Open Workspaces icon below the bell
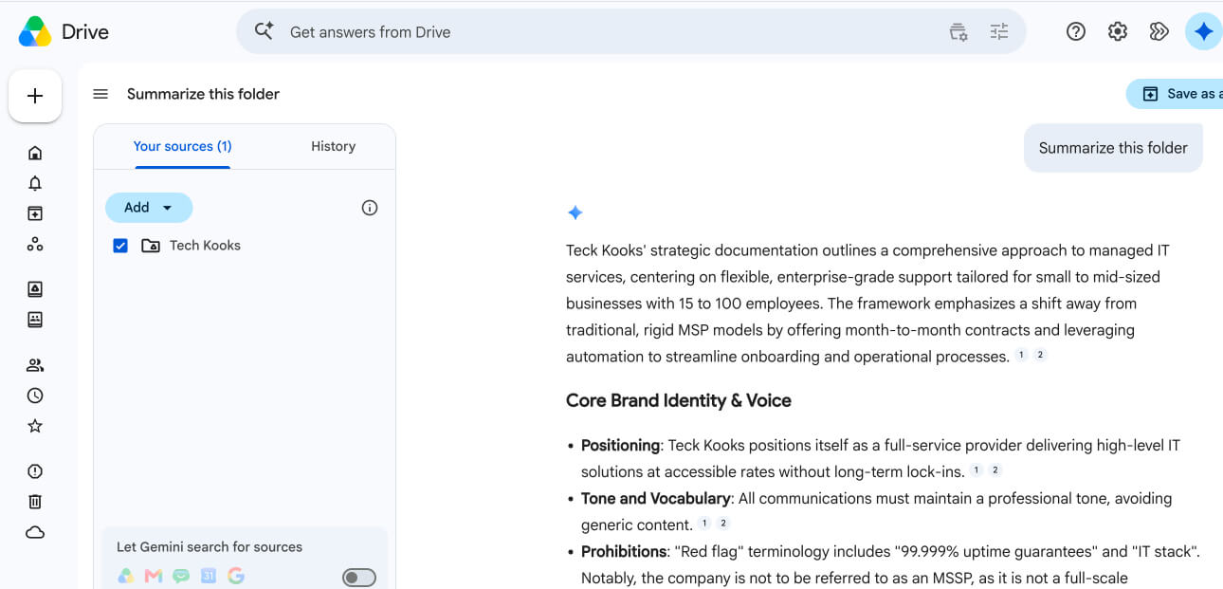This screenshot has width=1223, height=589. 35,213
